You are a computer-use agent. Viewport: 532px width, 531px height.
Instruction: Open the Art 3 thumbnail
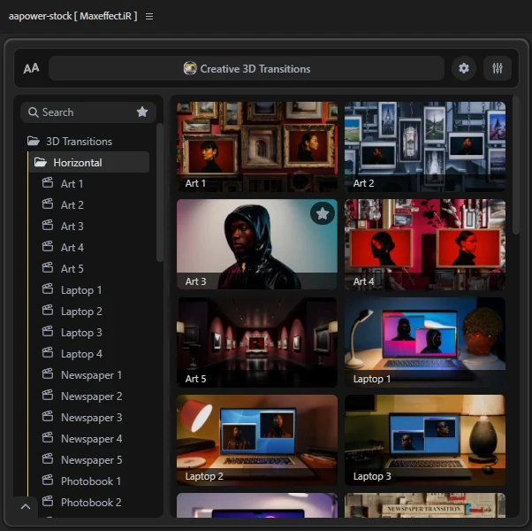tap(257, 244)
